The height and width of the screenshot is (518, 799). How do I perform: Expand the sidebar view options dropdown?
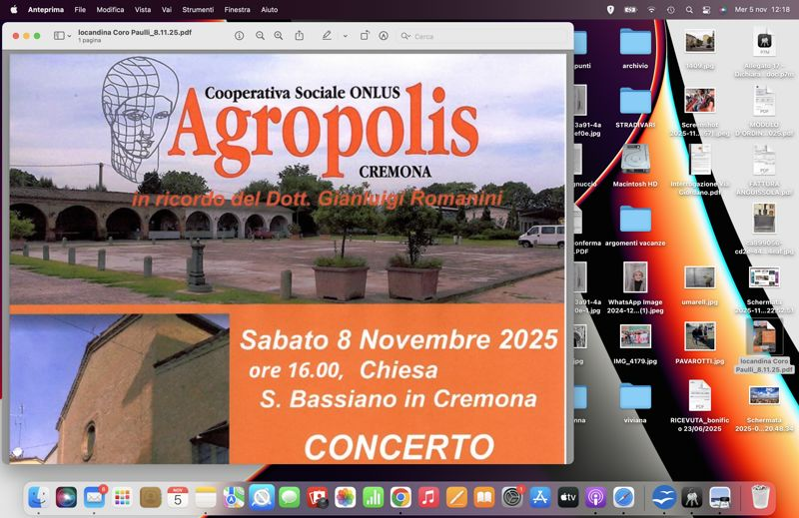(62, 36)
